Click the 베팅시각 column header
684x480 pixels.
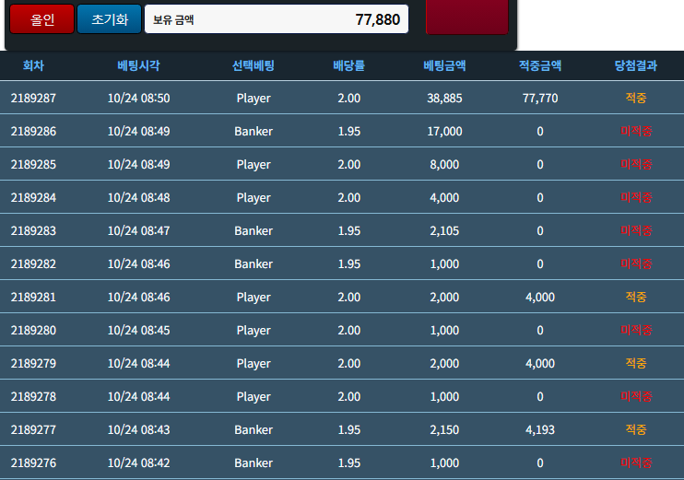[x=138, y=65]
